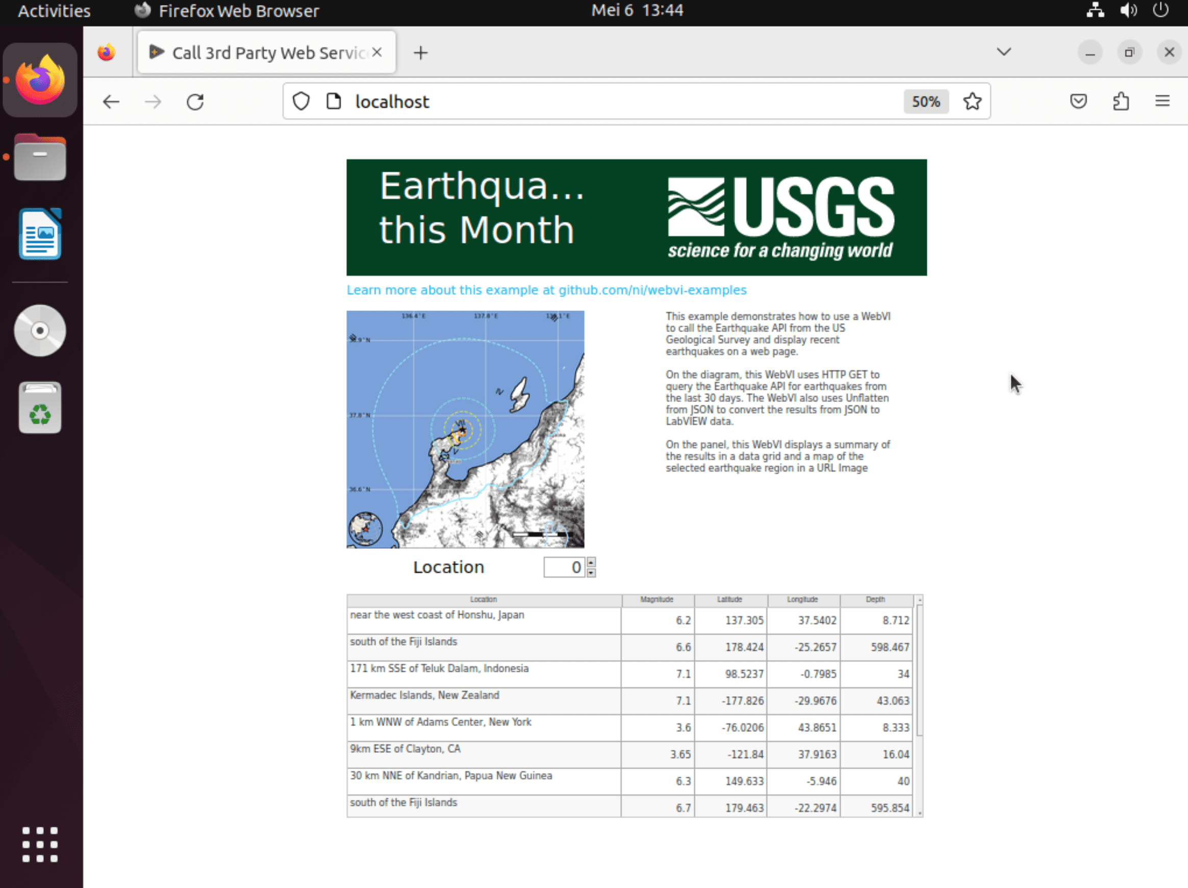The height and width of the screenshot is (888, 1188).
Task: Click the browser Back arrow
Action: (x=111, y=102)
